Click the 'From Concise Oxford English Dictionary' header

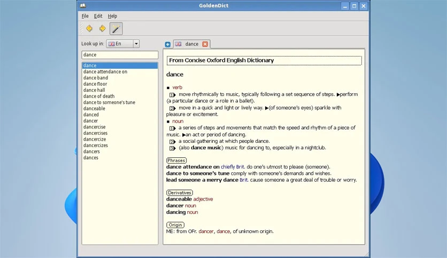tap(264, 61)
